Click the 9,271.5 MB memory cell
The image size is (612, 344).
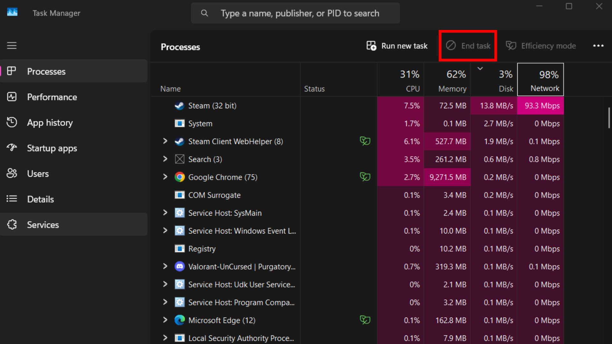447,177
